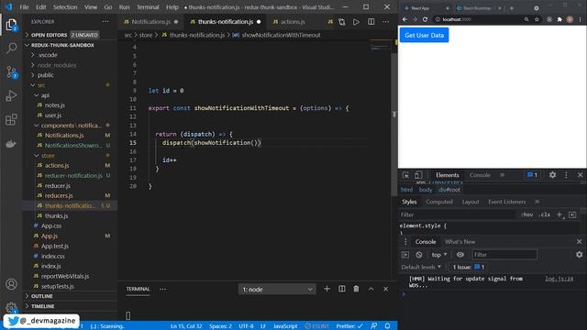
Task: Toggle live expression eye icon in console
Action: [x=460, y=255]
